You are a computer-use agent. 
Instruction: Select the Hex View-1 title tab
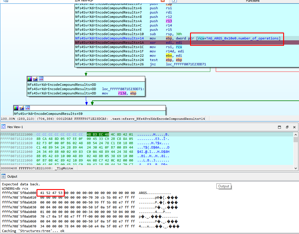point(15,127)
